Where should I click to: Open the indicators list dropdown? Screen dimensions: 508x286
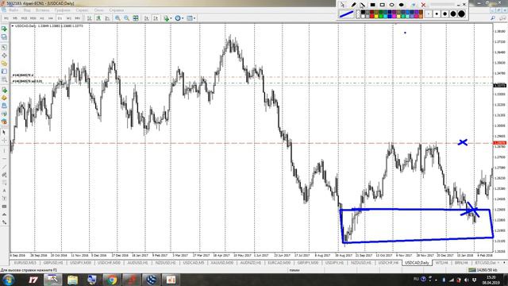pyautogui.click(x=167, y=18)
